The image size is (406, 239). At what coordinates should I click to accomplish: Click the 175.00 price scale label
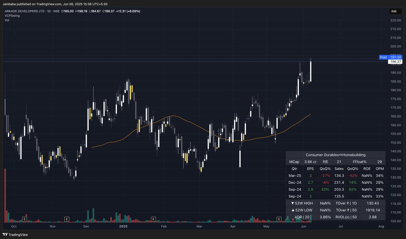click(396, 99)
